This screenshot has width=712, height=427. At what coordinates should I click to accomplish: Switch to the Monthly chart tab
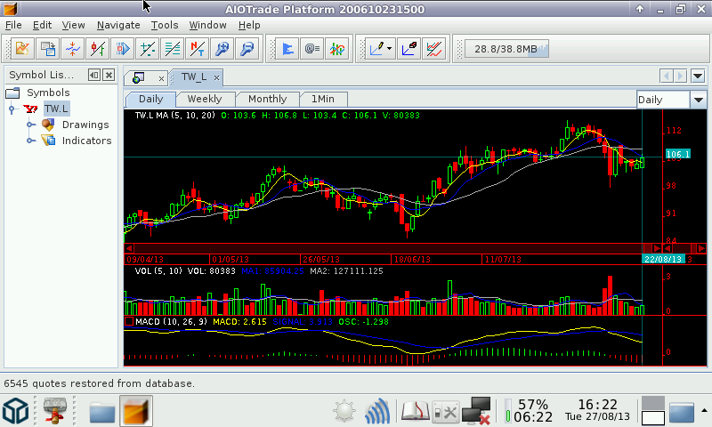pos(268,99)
